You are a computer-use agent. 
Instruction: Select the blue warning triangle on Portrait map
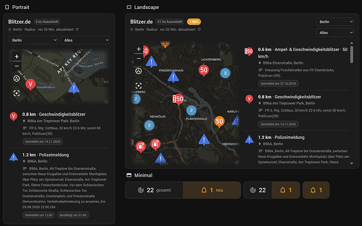74,89
